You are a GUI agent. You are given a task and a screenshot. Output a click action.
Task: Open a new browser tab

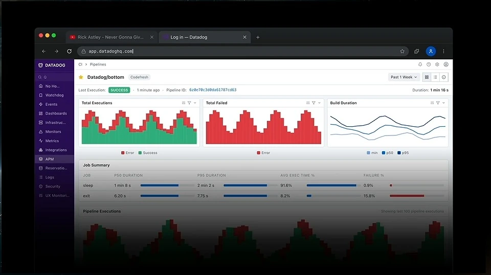(258, 37)
